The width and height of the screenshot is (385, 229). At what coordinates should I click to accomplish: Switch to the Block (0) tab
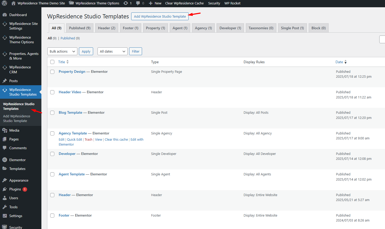point(319,28)
